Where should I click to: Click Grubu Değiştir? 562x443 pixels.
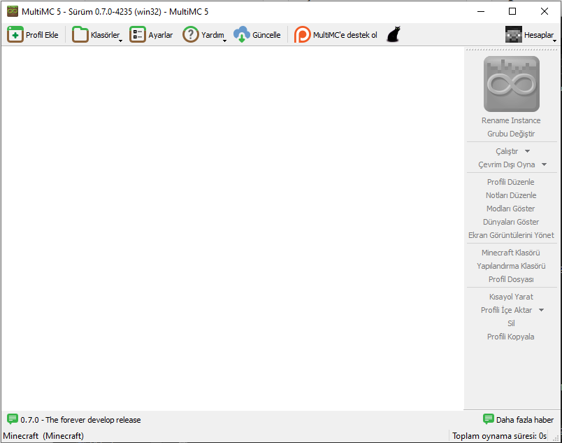click(511, 134)
